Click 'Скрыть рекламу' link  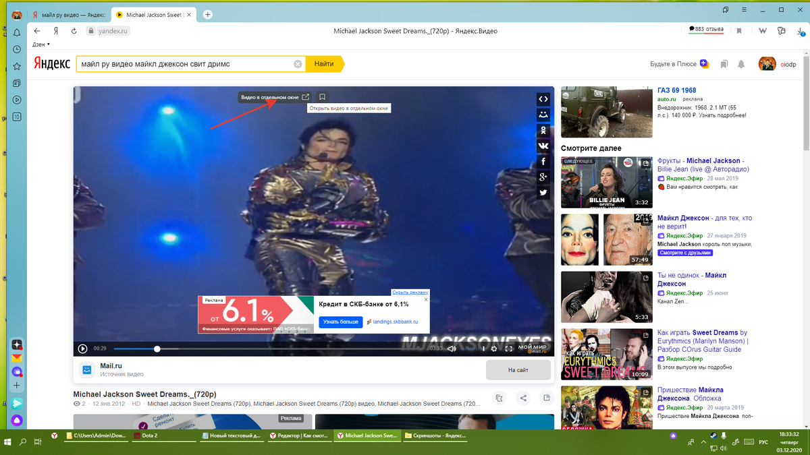[x=410, y=293]
